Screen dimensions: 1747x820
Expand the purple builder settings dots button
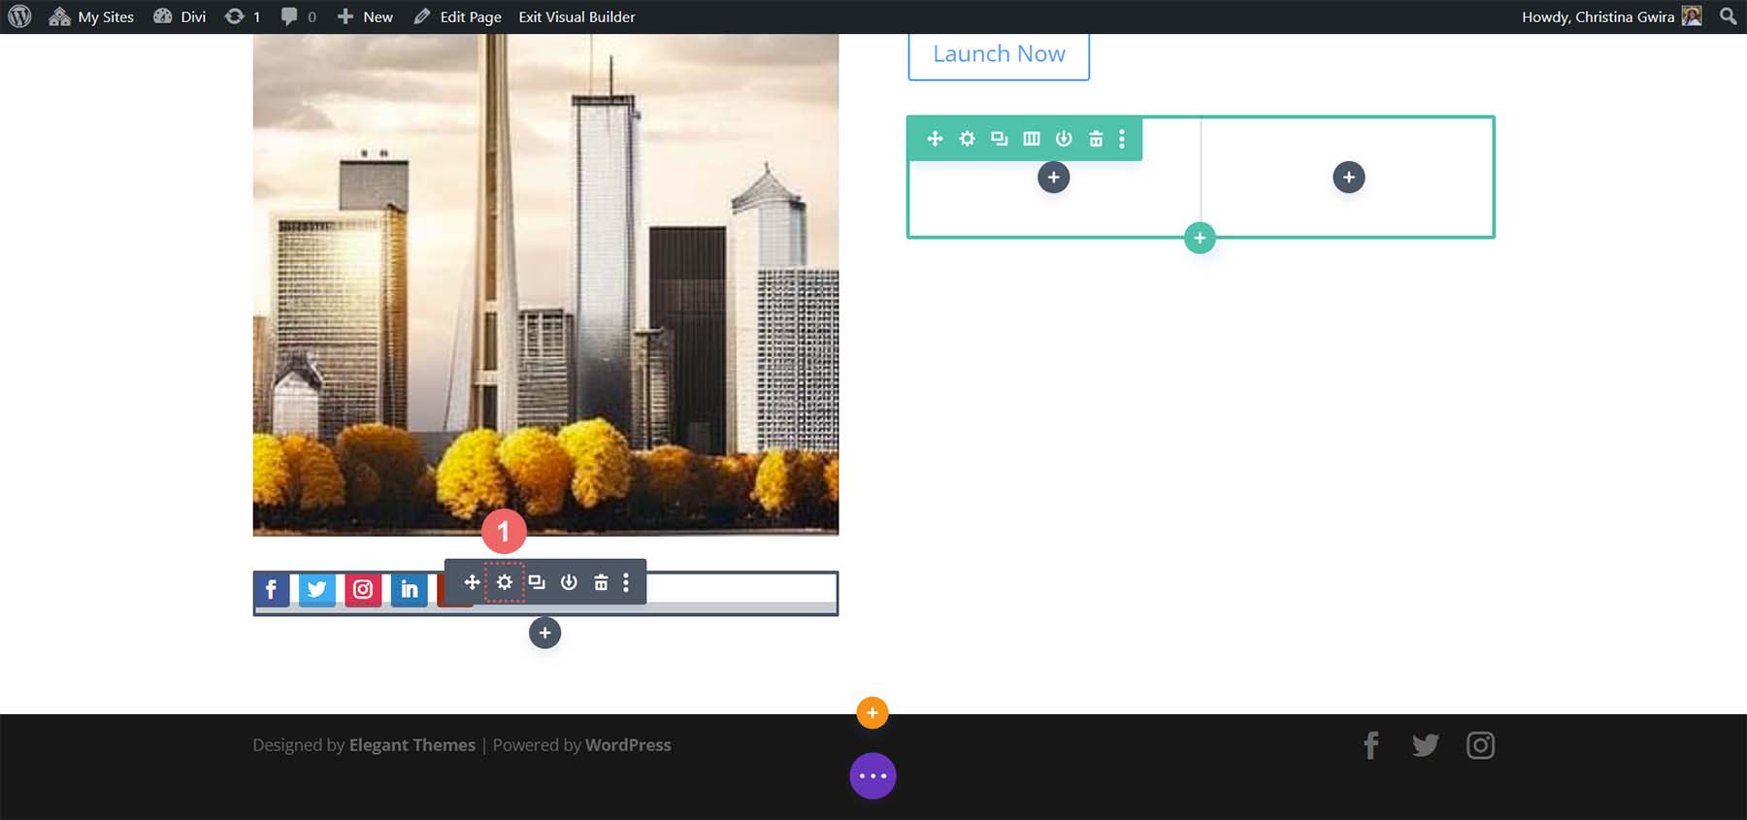point(873,776)
